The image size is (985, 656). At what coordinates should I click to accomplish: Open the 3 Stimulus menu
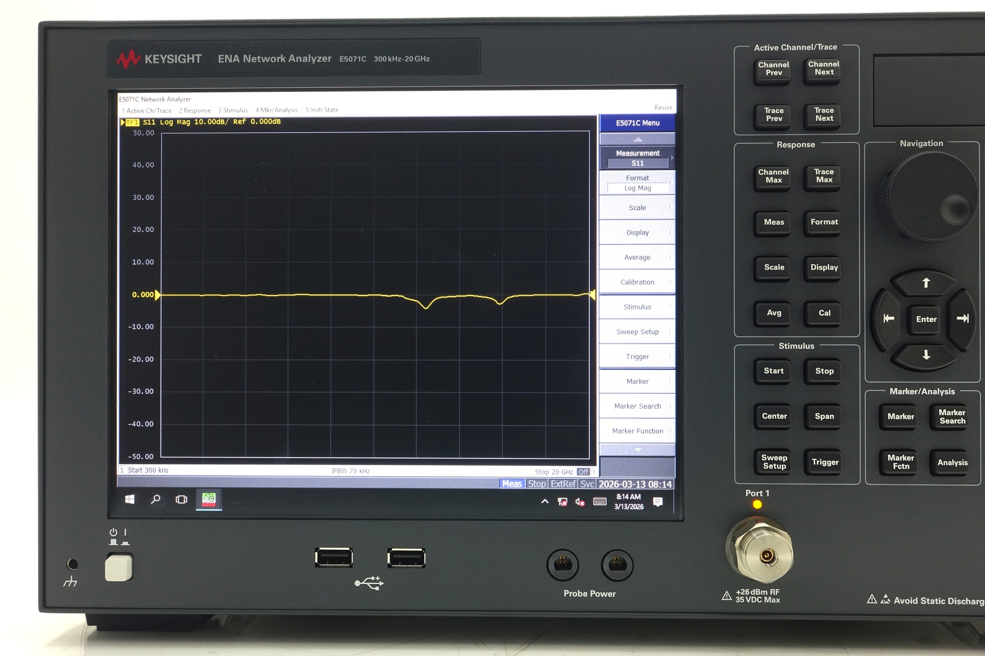click(233, 110)
